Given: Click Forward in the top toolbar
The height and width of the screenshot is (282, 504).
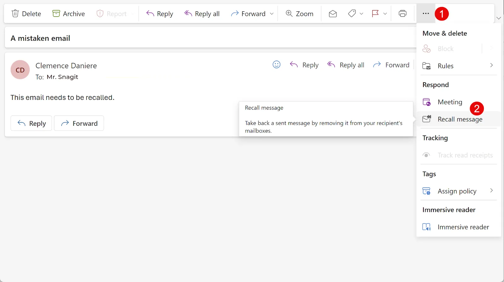Looking at the screenshot, I should point(248,14).
